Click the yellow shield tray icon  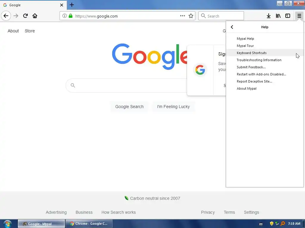[x=272, y=224]
